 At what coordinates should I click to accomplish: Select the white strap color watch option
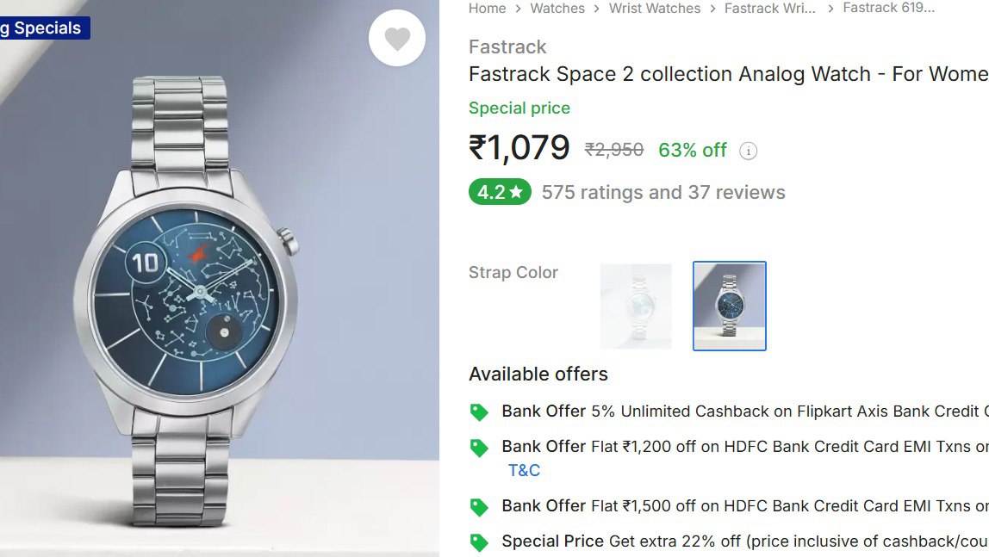[636, 306]
